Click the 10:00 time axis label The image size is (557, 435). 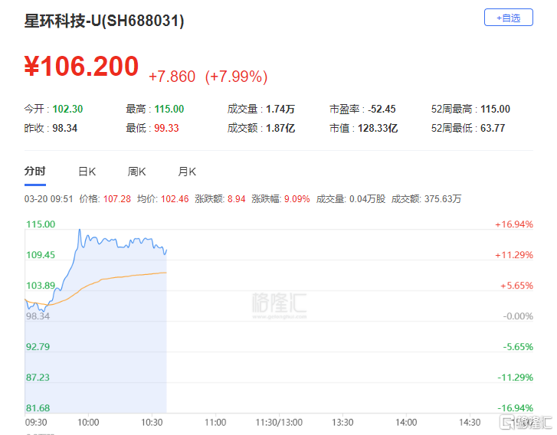(88, 423)
